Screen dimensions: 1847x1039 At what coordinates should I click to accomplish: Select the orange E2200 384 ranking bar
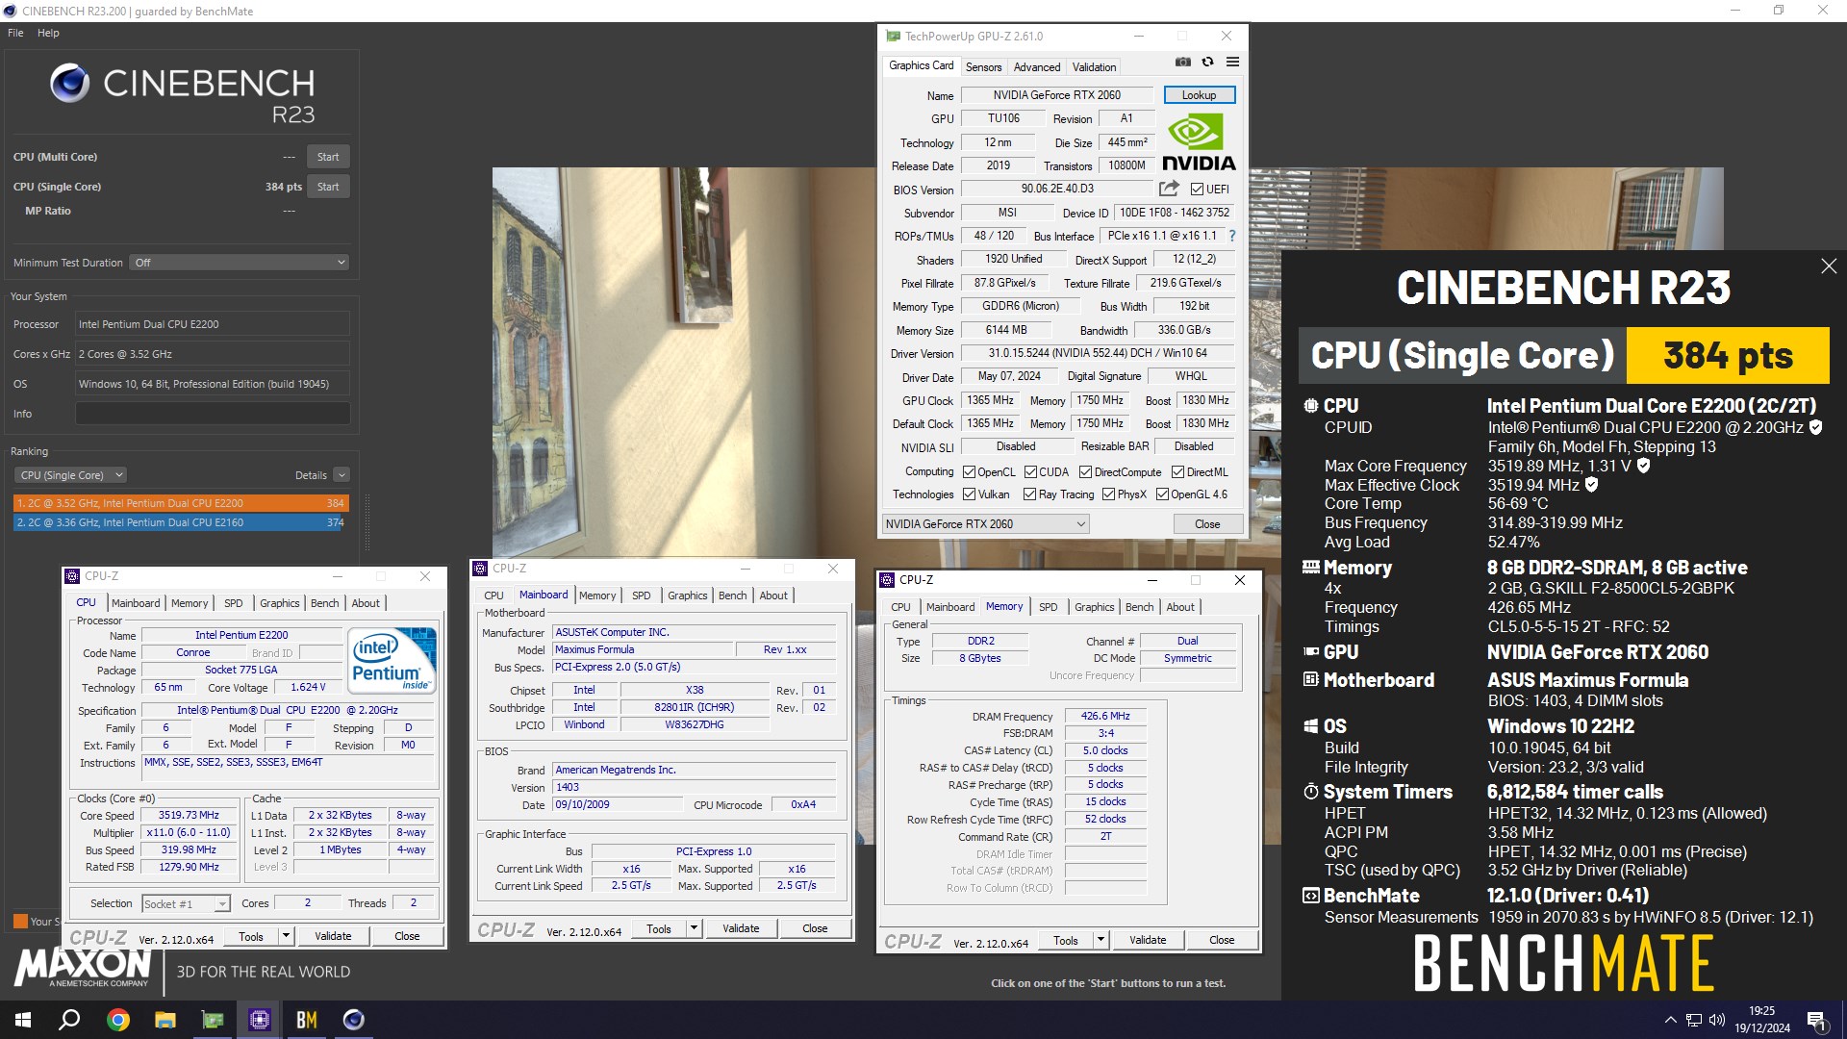click(x=181, y=503)
